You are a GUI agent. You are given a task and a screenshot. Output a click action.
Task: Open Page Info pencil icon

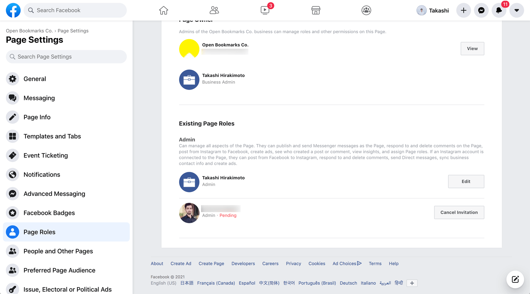click(x=12, y=117)
